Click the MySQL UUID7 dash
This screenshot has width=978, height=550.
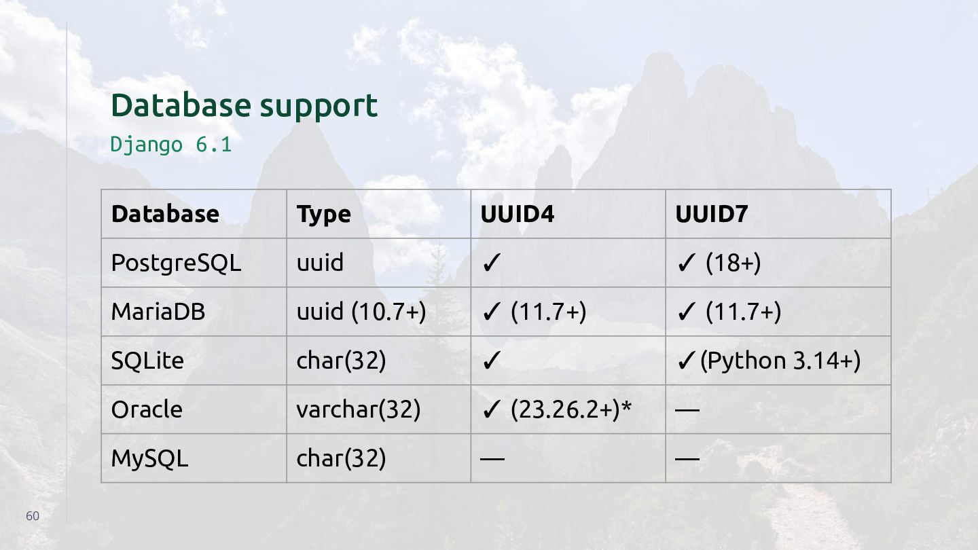[687, 458]
